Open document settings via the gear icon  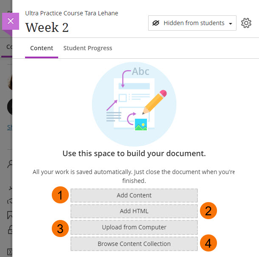[246, 23]
